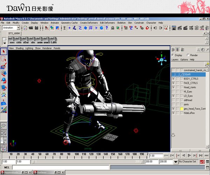Toggle visibility of BODY_CTRLS layer
Image resolution: width=210 pixels, height=175 pixels.
[x=174, y=79]
